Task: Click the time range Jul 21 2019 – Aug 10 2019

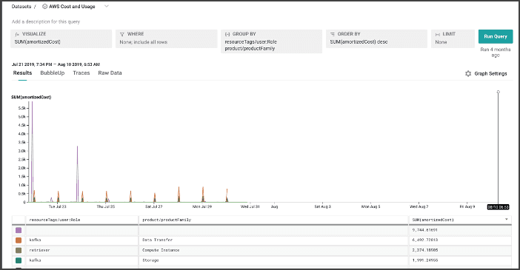Action: click(56, 64)
